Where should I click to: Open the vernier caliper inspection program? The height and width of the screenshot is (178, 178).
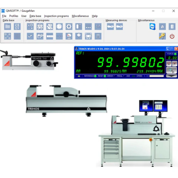(40, 36)
